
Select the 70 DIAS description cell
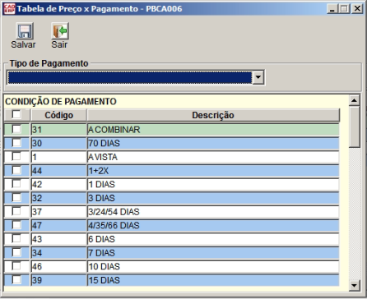coord(213,143)
